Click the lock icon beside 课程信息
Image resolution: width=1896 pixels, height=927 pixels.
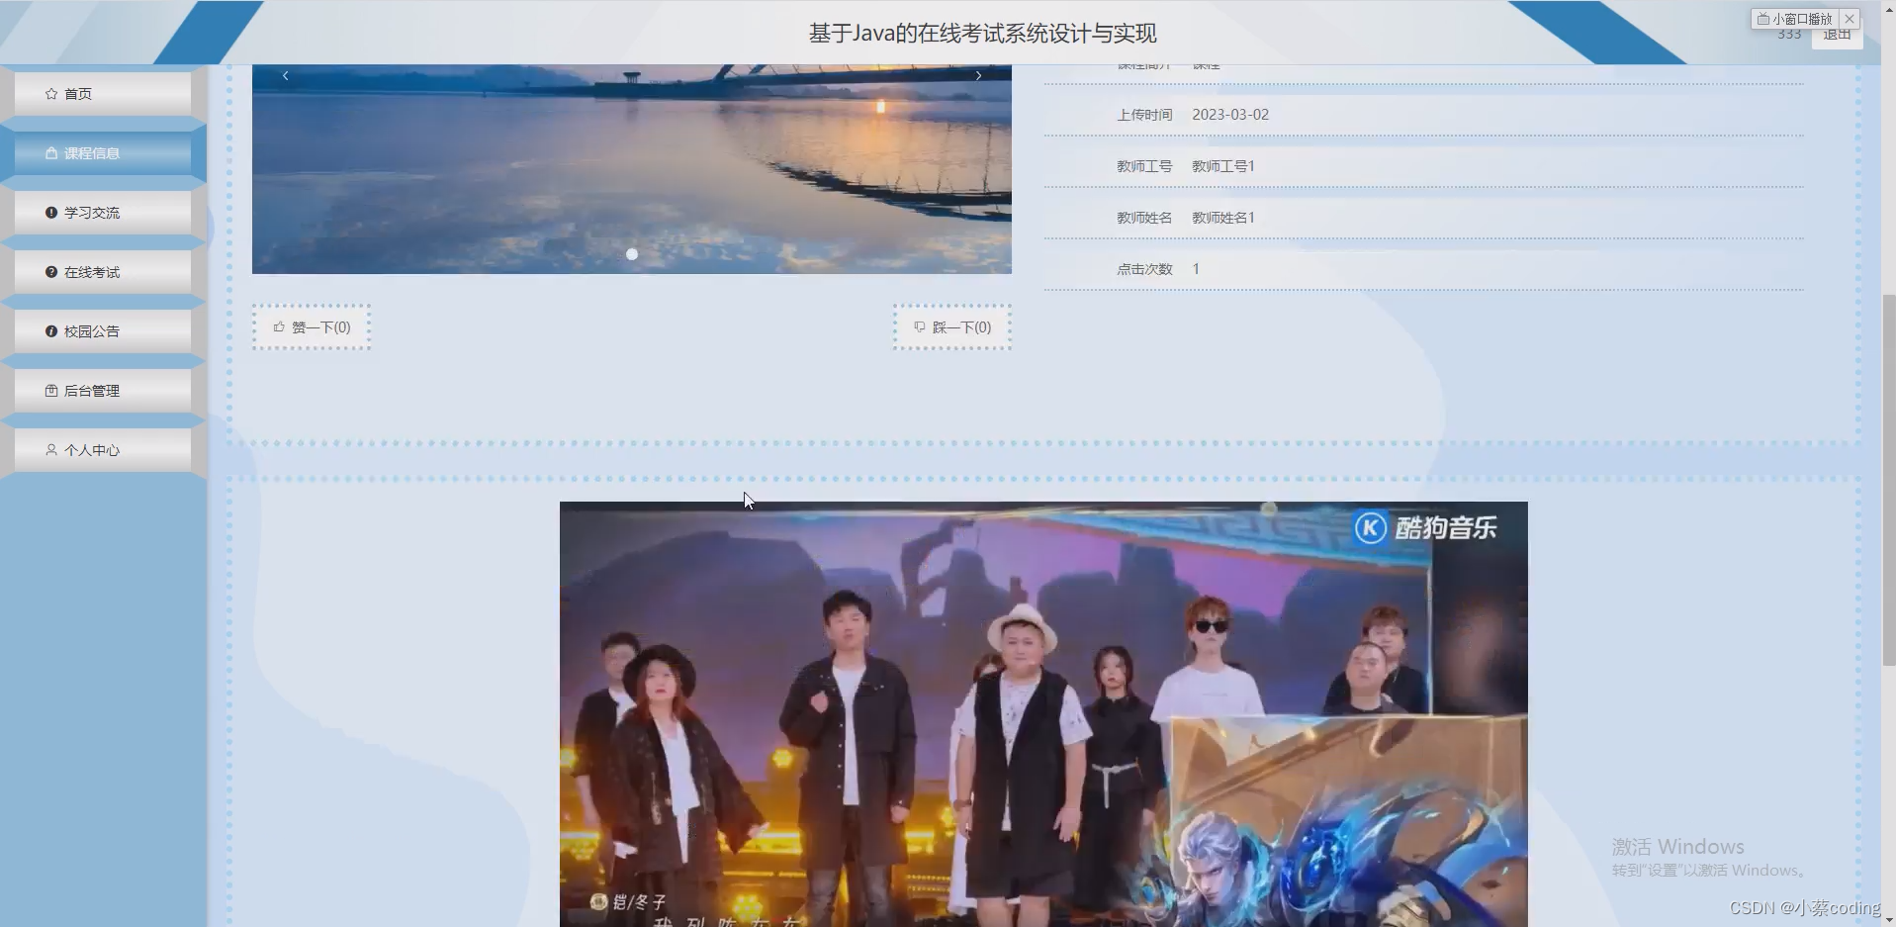[51, 153]
